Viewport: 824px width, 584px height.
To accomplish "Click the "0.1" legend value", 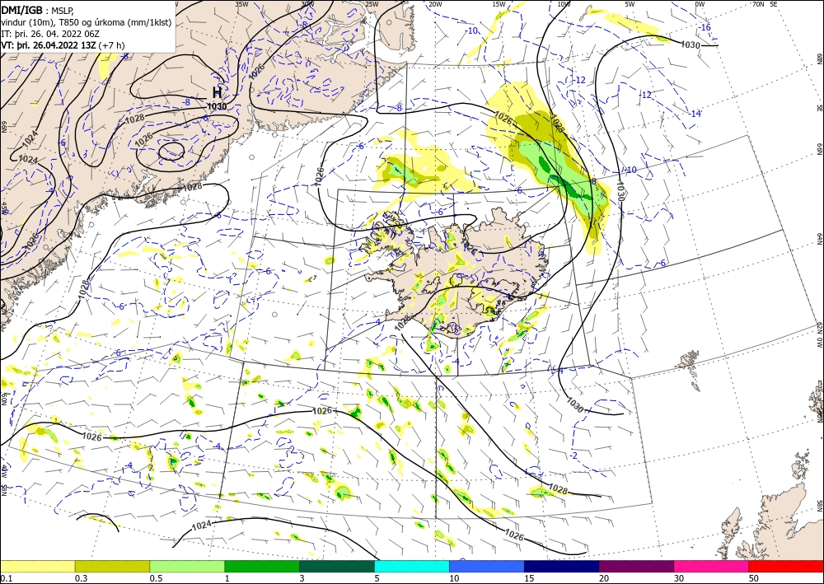I will coord(5,578).
